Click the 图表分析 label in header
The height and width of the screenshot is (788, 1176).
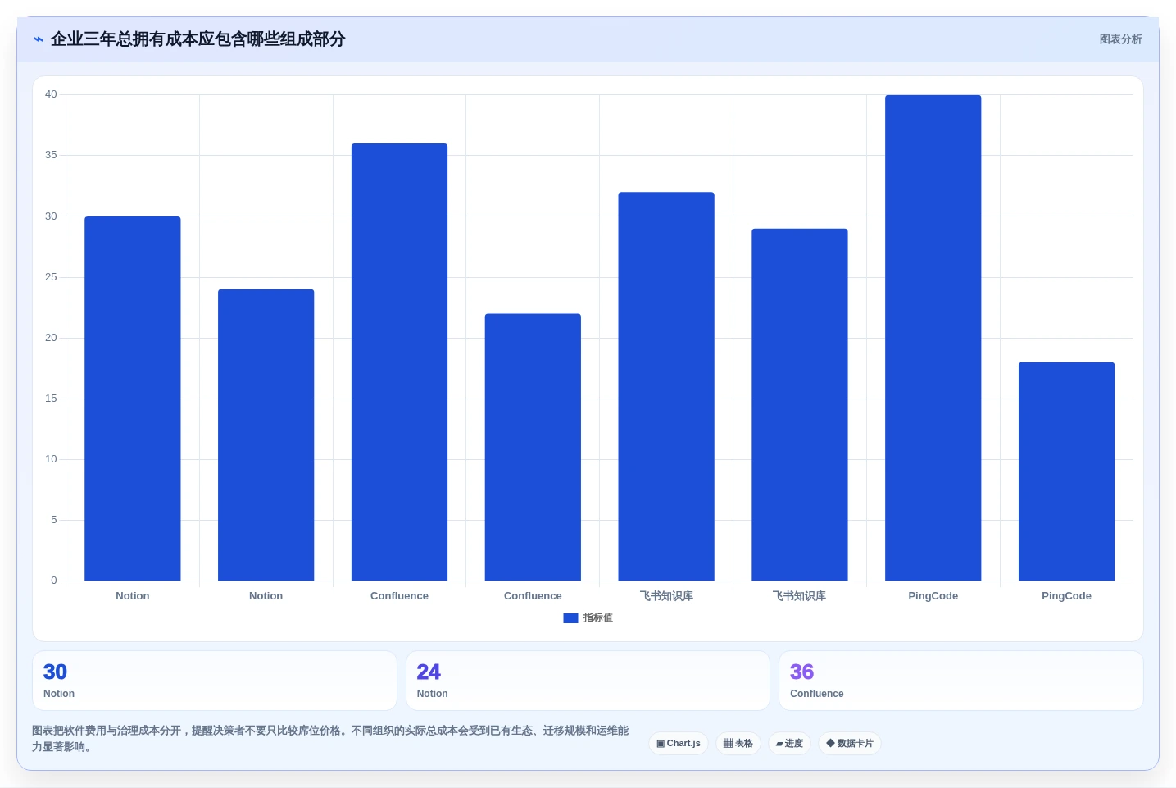point(1120,39)
